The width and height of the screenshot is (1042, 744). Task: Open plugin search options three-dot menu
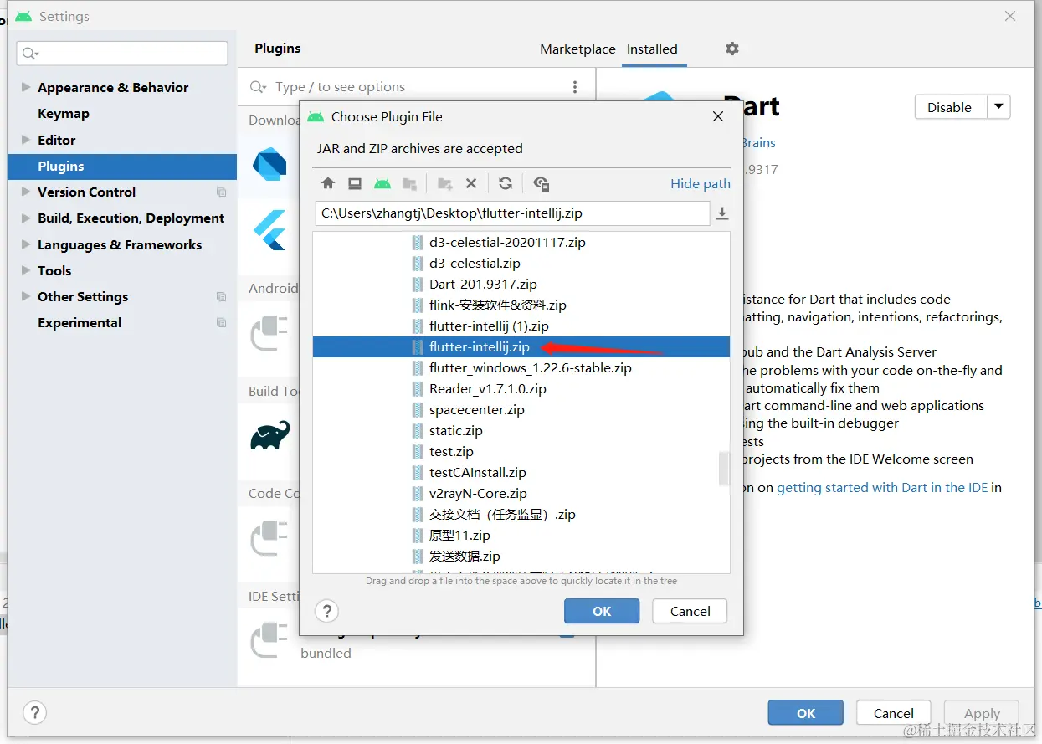[x=575, y=87]
